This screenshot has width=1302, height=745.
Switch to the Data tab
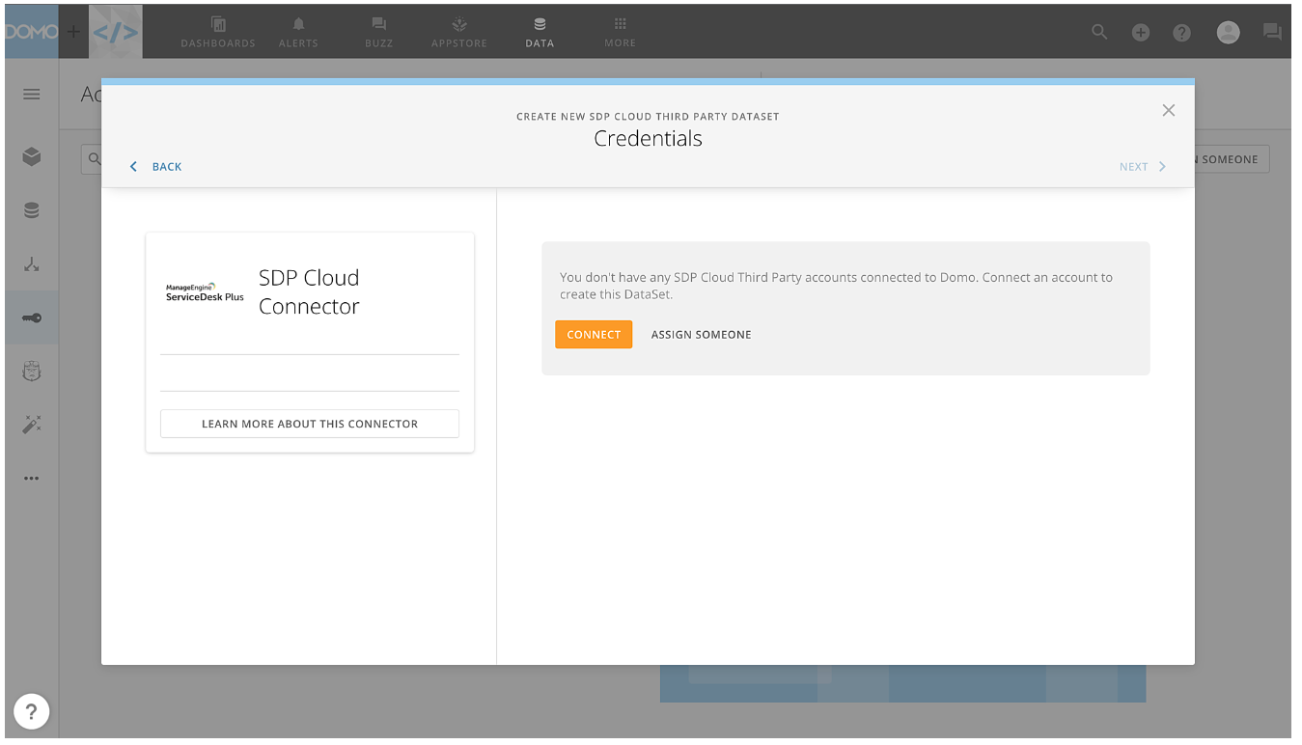(540, 32)
